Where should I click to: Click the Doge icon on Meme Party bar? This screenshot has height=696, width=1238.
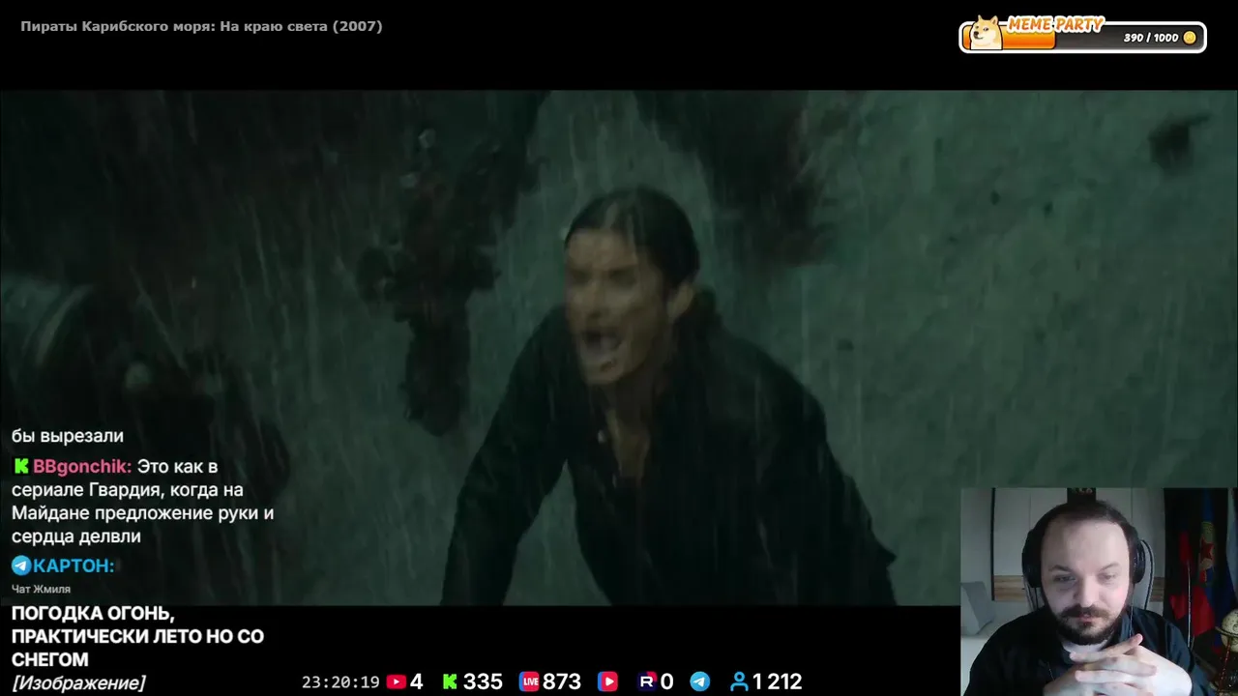pyautogui.click(x=986, y=32)
